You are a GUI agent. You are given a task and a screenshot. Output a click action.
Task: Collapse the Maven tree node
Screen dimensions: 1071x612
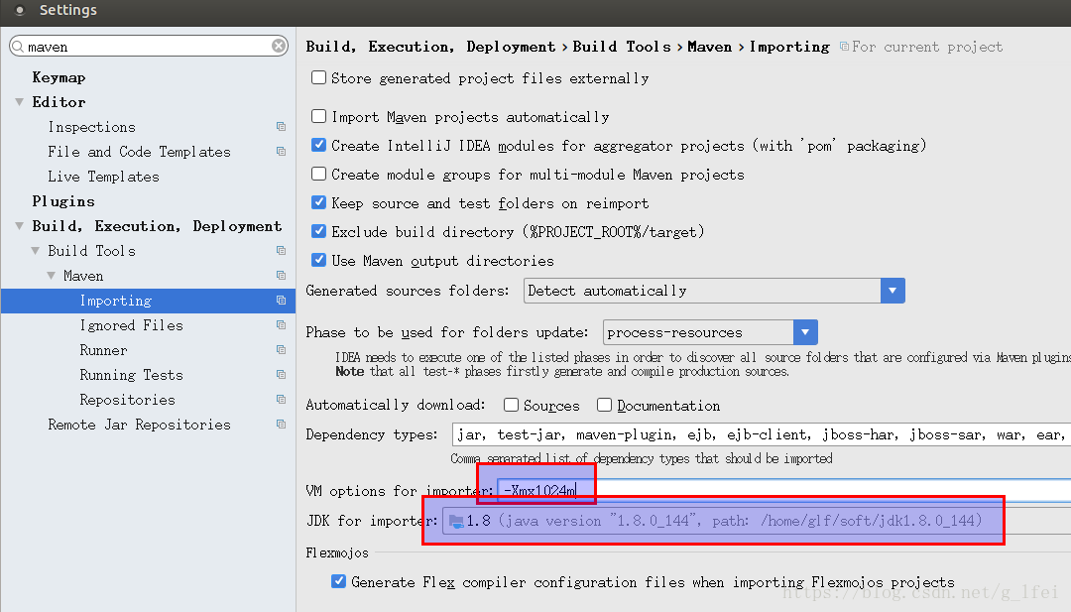[x=51, y=276]
